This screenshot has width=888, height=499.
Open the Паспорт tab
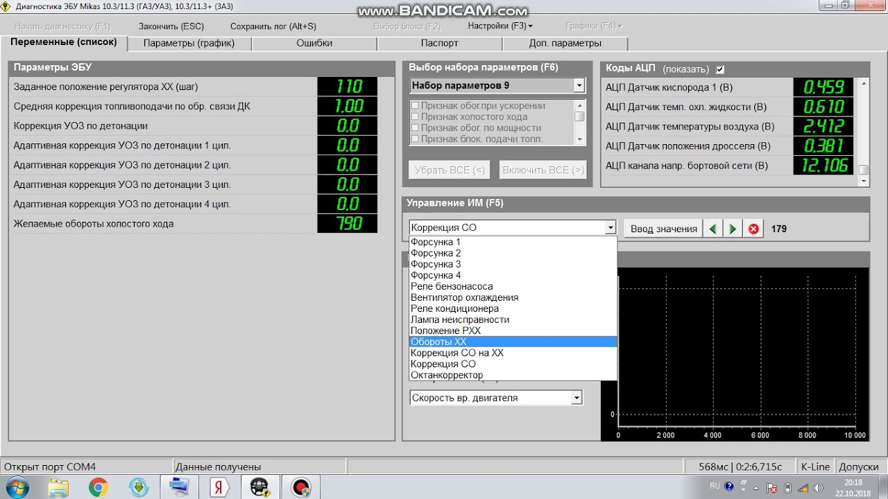click(440, 43)
